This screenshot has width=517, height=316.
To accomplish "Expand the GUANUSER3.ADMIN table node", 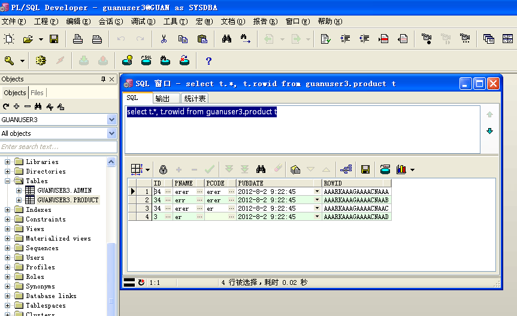I will [19, 190].
